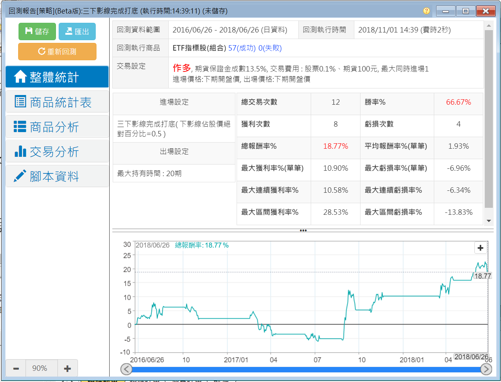Select the 交易分析 bar chart tab

click(57, 151)
